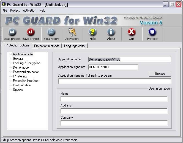Click the red Quit icon
The image size is (183, 143).
[132, 32]
